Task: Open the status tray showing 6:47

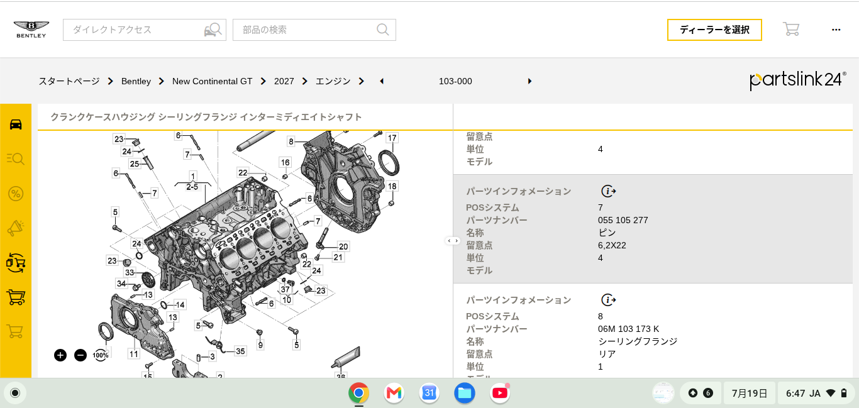Action: coord(817,394)
